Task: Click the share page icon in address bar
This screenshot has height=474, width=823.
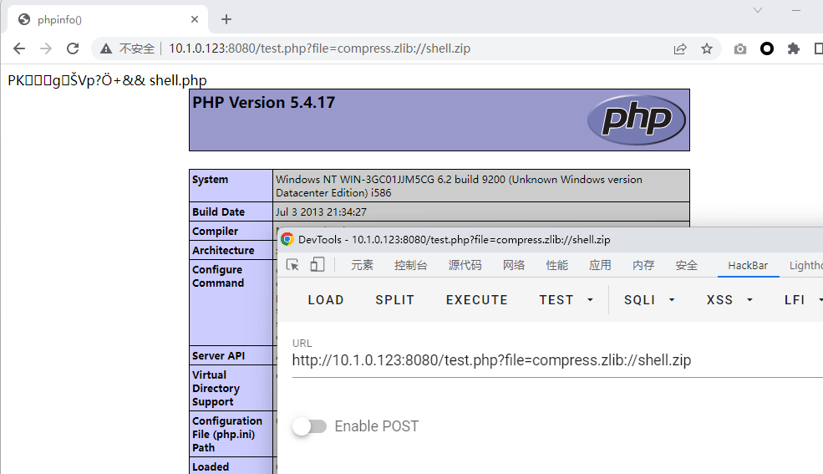Action: [681, 48]
